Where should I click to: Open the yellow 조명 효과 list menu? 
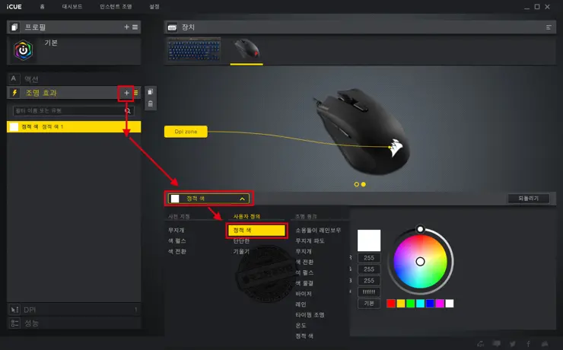135,93
